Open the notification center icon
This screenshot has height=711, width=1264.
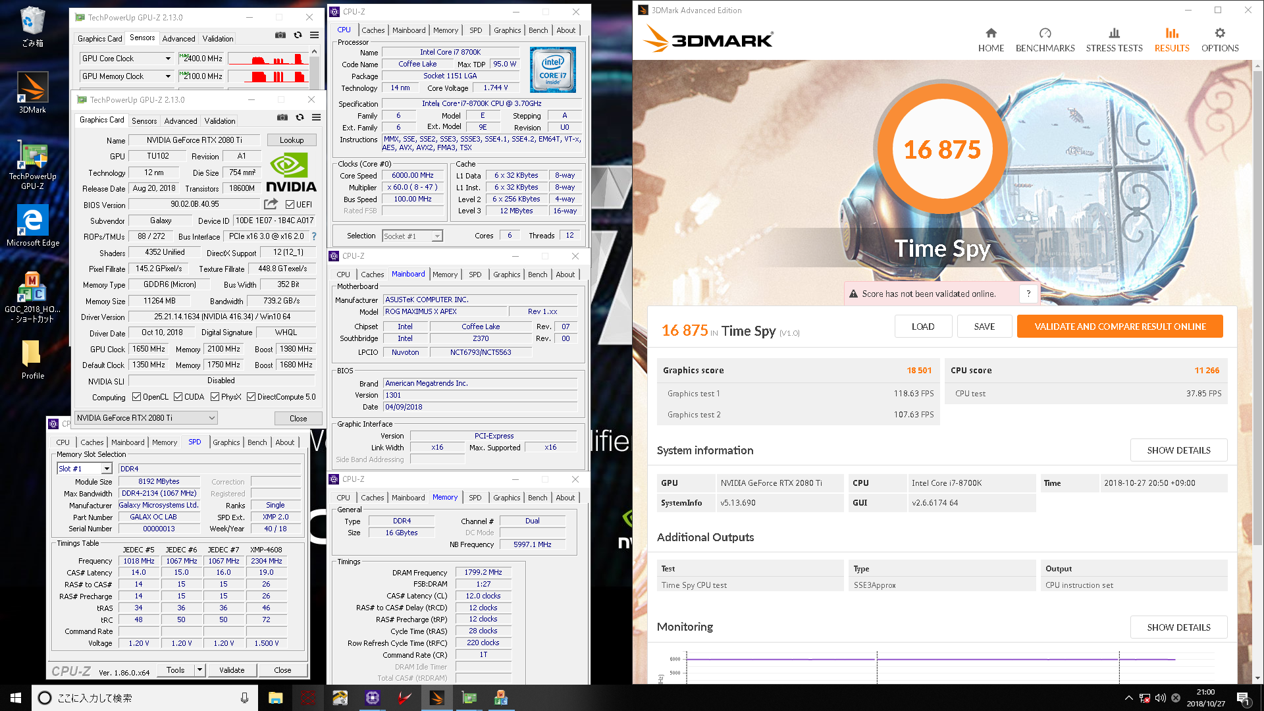[x=1243, y=698]
